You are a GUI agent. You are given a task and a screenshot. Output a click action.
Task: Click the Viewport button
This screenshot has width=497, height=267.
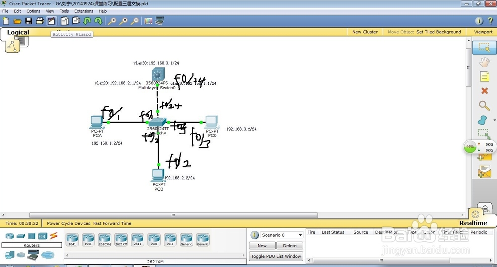pos(483,32)
